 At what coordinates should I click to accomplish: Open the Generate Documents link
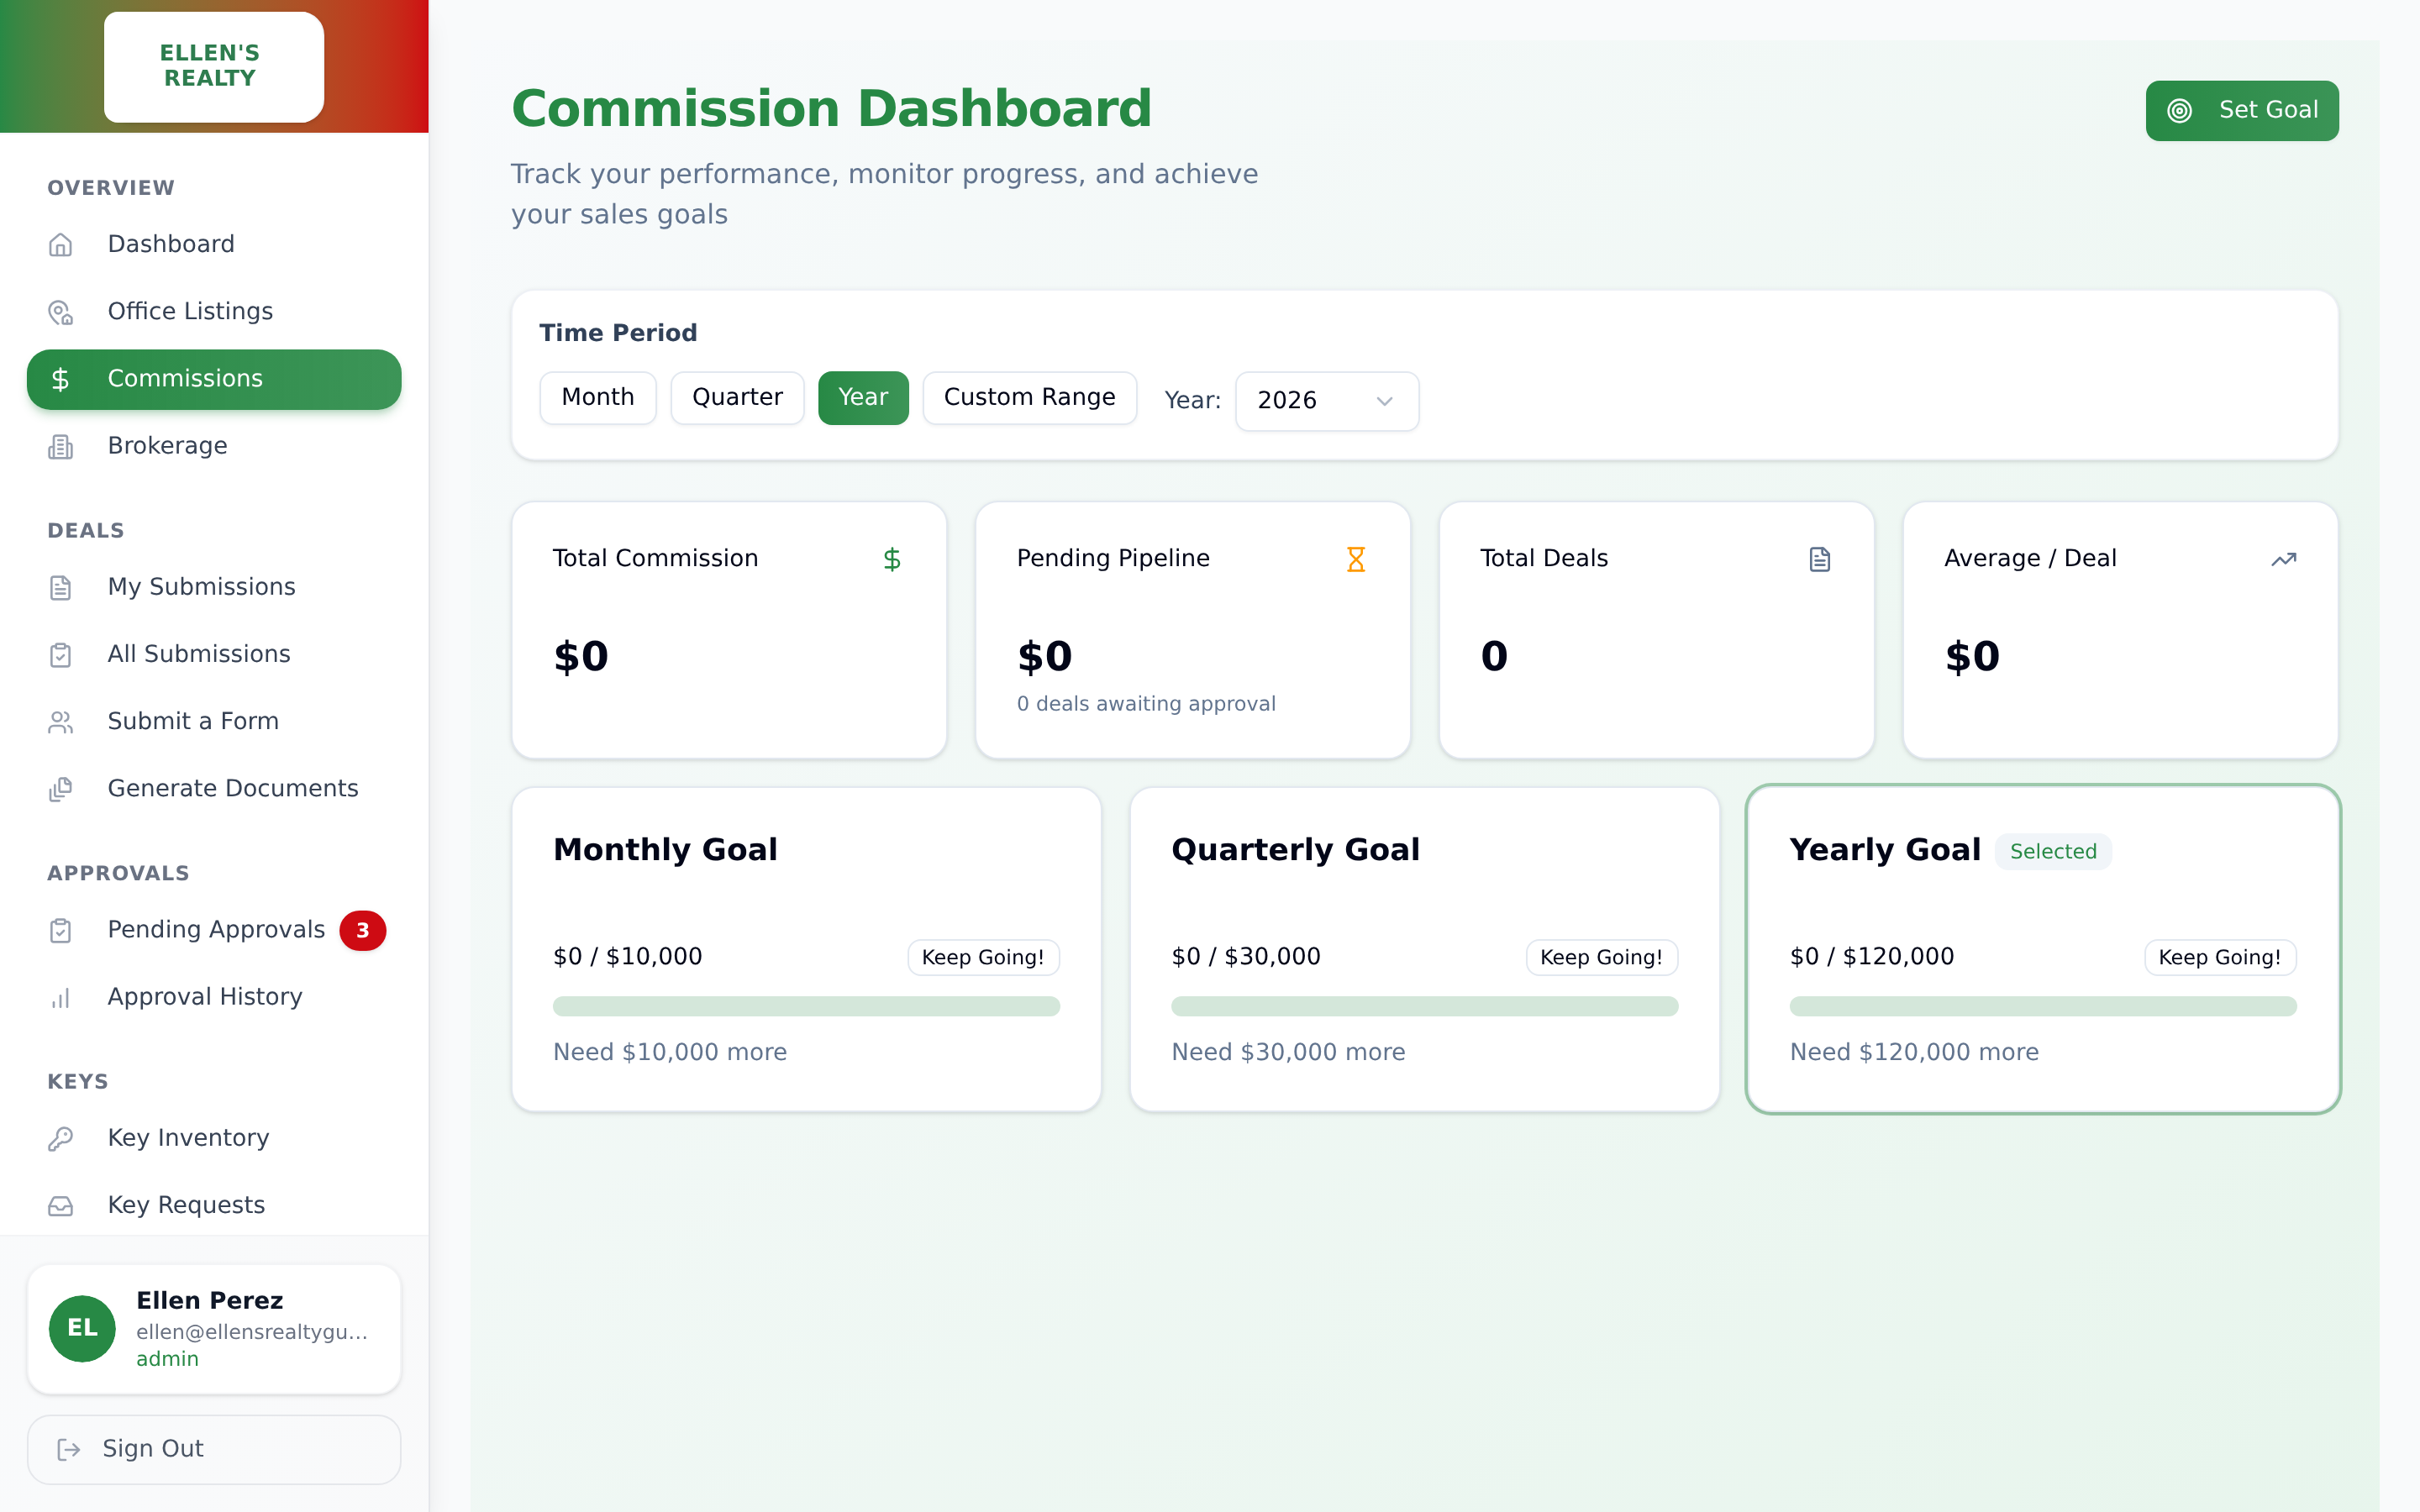214,788
